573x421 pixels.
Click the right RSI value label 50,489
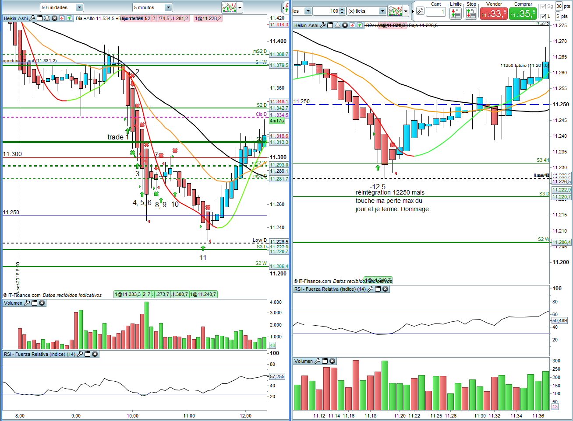tap(559, 320)
